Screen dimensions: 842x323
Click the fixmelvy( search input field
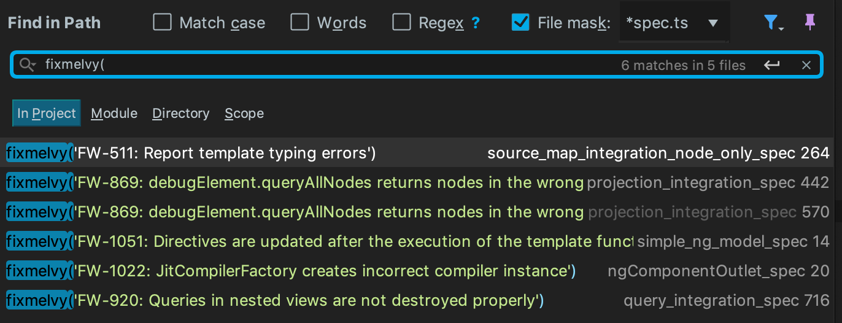(x=307, y=65)
